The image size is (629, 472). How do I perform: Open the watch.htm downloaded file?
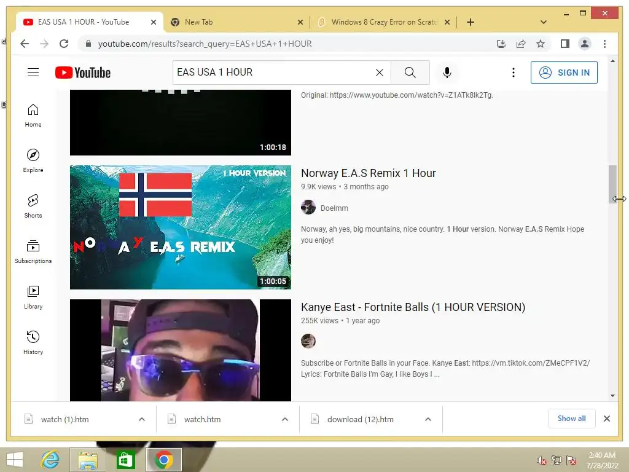pos(202,419)
